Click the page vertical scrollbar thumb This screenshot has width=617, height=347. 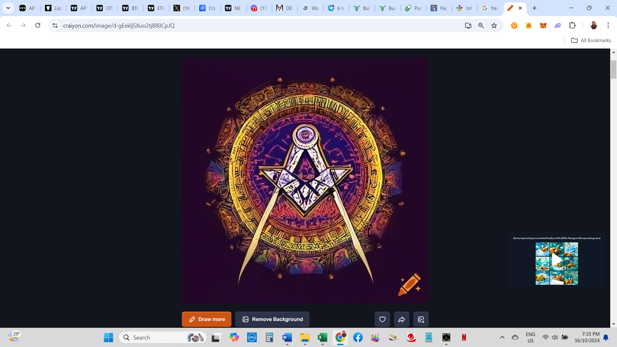point(613,69)
